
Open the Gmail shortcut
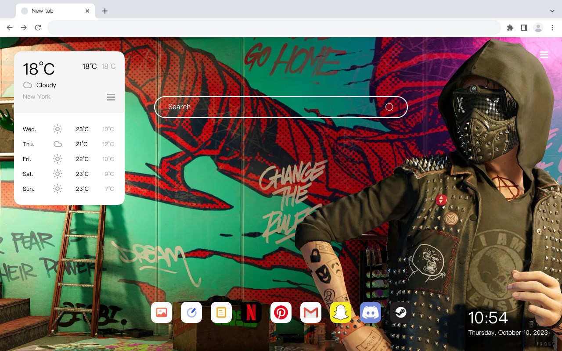tap(311, 312)
